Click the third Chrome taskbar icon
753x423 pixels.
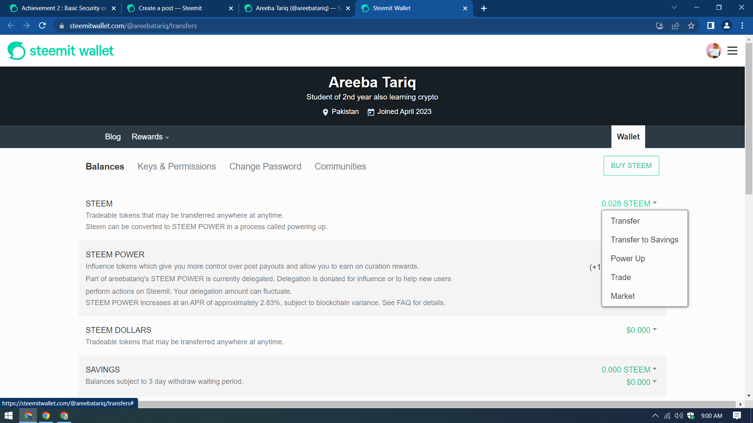(x=64, y=416)
